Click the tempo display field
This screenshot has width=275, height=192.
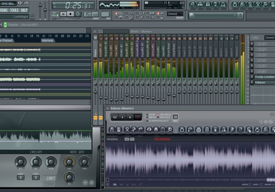click(x=91, y=14)
